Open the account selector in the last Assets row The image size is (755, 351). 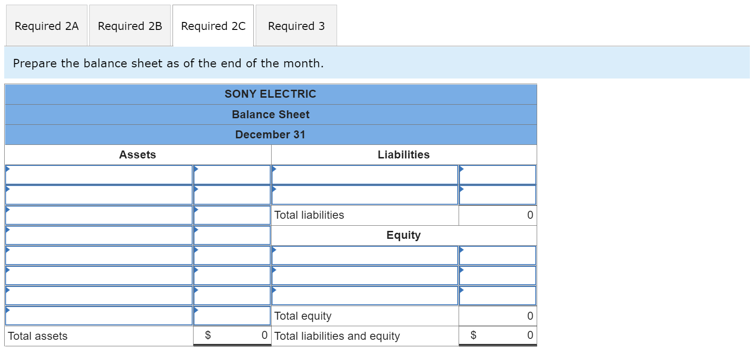point(8,310)
